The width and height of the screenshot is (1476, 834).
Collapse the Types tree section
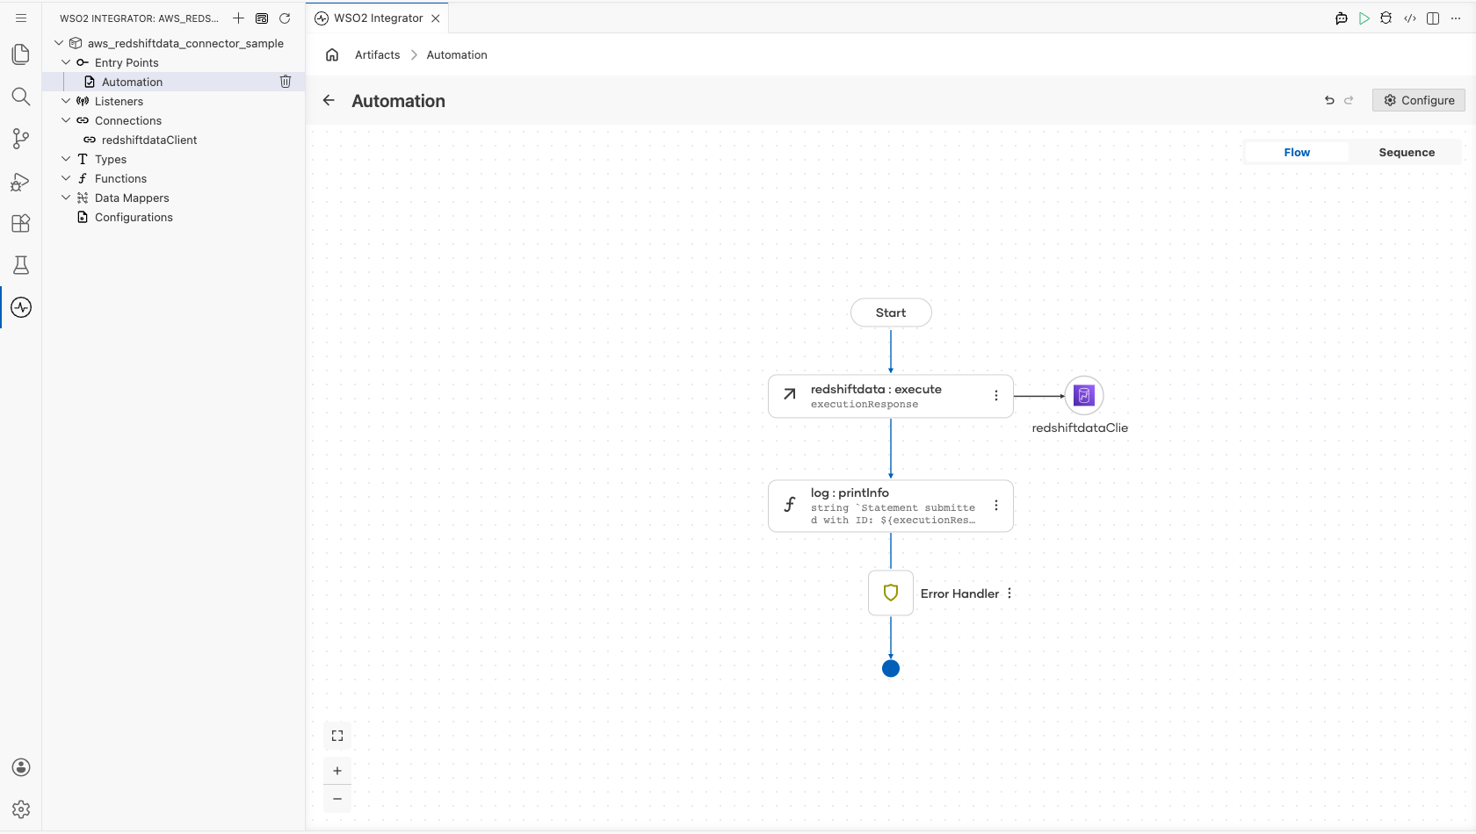[66, 159]
